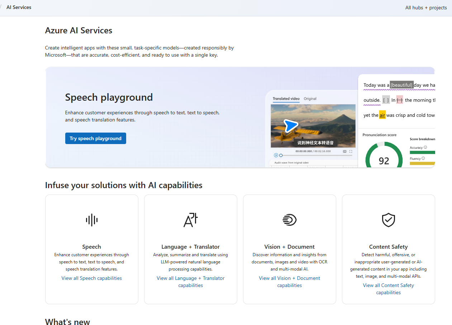
Task: Open All hubs + projects
Action: [x=426, y=8]
